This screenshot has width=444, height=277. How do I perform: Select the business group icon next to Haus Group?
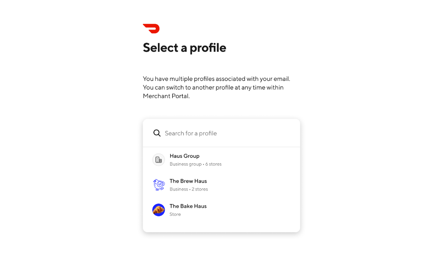click(158, 160)
